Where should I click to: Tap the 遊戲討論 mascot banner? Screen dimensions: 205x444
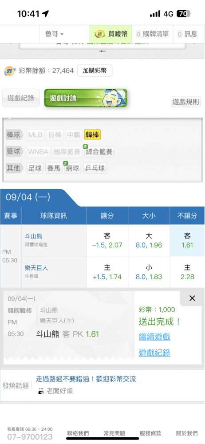pos(86,98)
